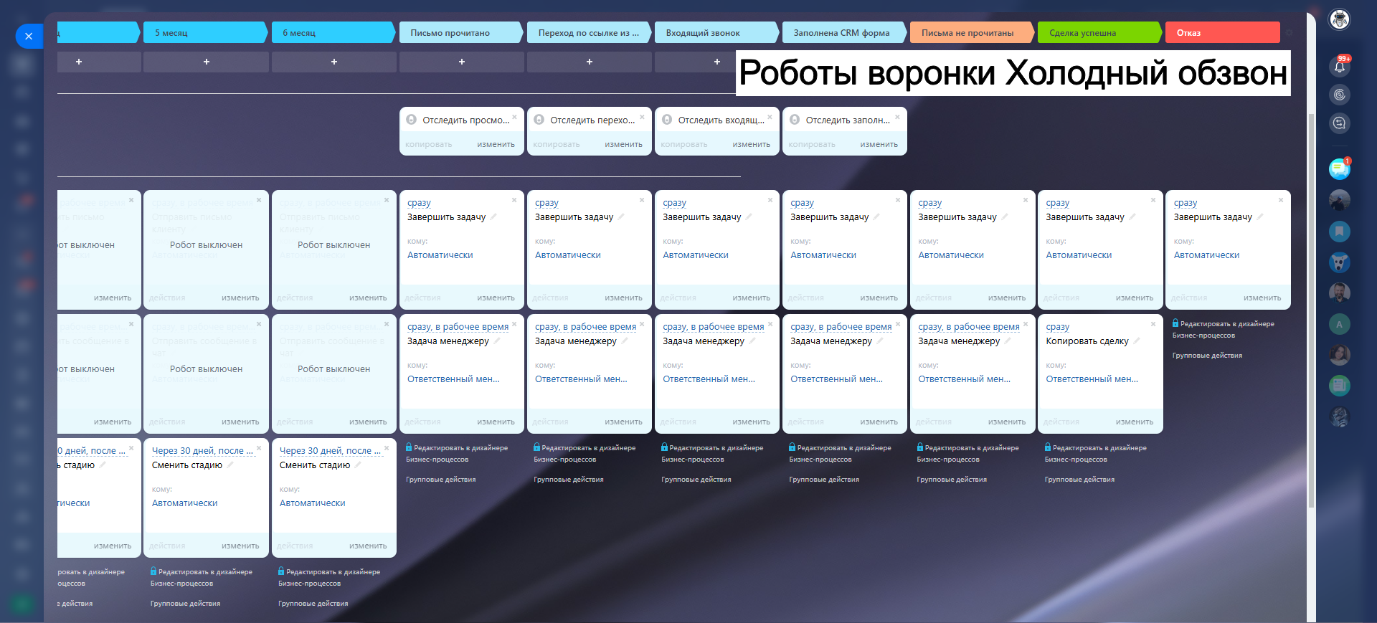Open the Отследить входящ... trigger eye icon
This screenshot has width=1377, height=623.
tap(667, 120)
